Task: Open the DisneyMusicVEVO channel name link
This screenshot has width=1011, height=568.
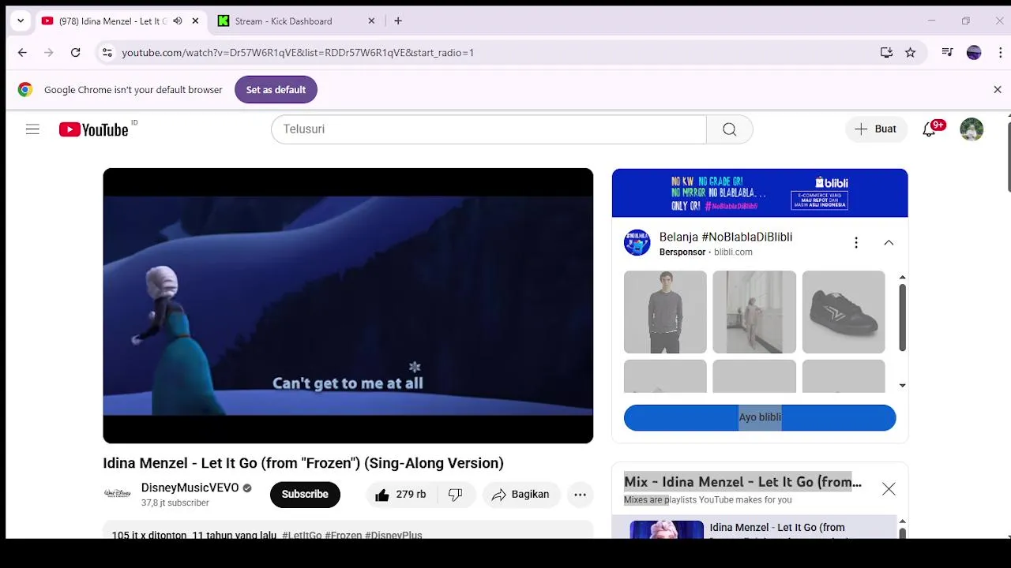Action: click(190, 488)
